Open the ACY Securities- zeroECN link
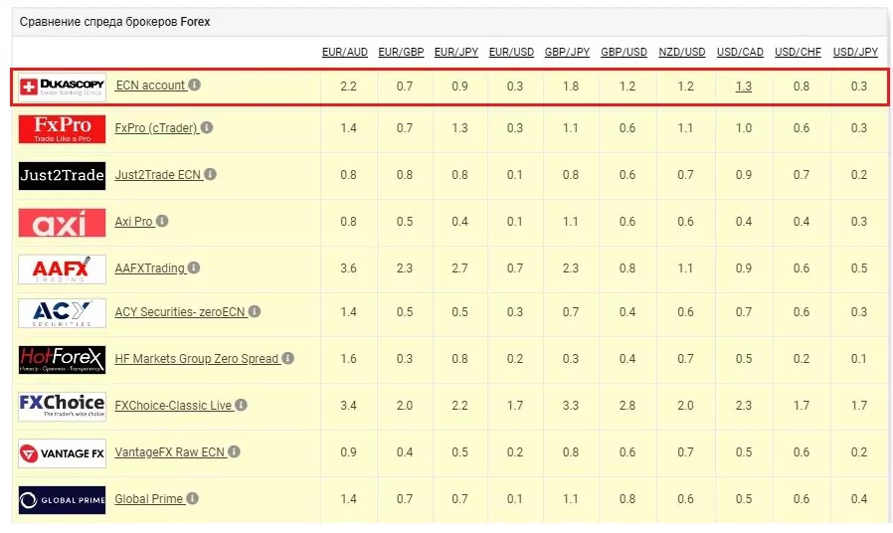Image resolution: width=893 pixels, height=533 pixels. pos(180,312)
